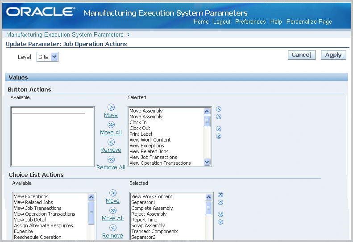This screenshot has height=242, width=353.
Task: Click Move All icon in Choice List Actions
Action: point(113,210)
